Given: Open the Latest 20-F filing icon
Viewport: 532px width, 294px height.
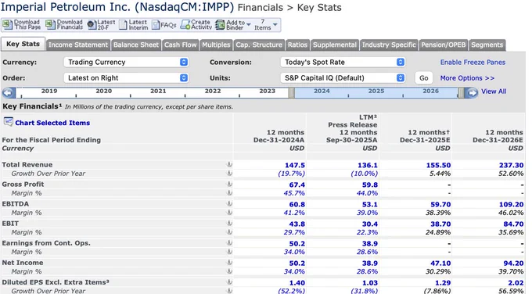Looking at the screenshot, I should [92, 25].
